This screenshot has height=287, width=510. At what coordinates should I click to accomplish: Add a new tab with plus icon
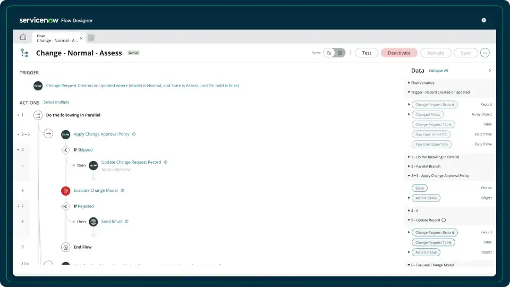(91, 38)
